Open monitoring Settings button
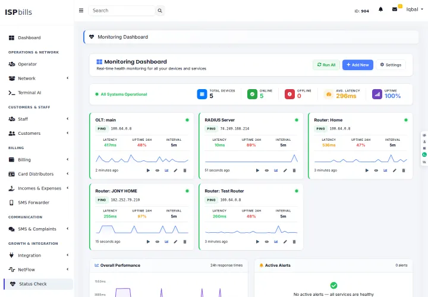This screenshot has width=428, height=297. tap(391, 65)
